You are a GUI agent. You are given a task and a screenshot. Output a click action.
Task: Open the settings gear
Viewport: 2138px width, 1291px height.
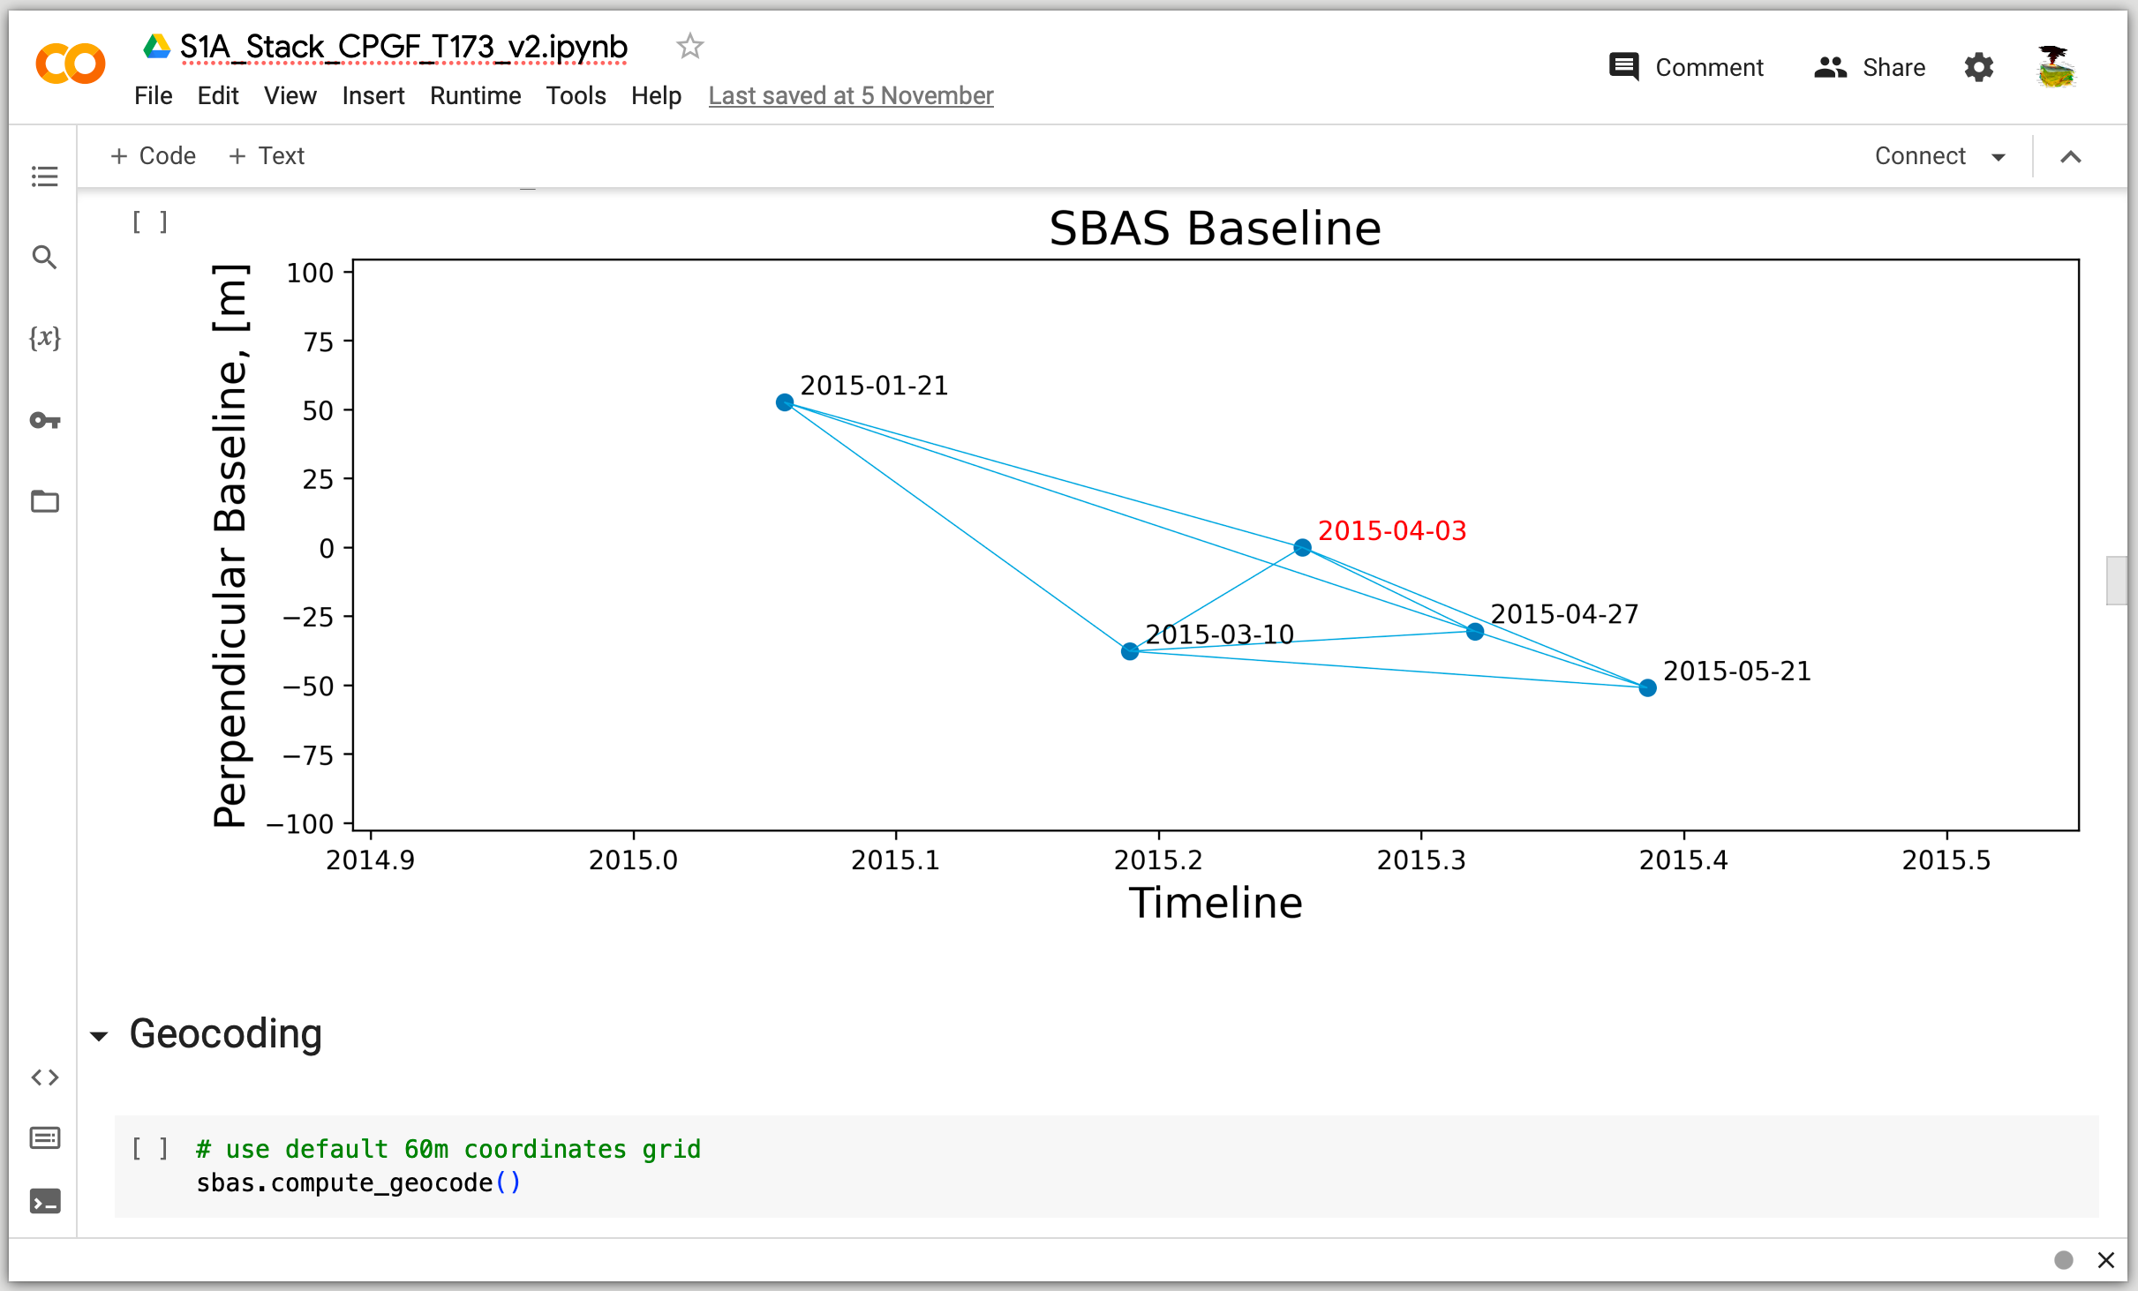point(1978,67)
